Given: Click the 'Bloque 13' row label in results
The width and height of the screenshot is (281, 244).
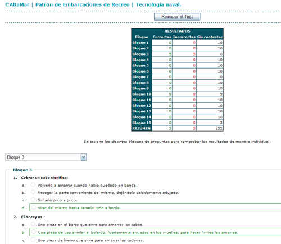Looking at the screenshot, I should coord(142,111).
